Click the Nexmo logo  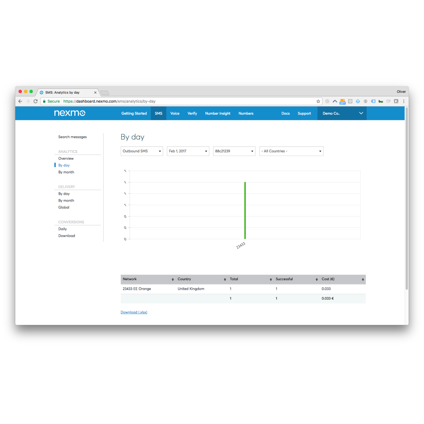70,113
